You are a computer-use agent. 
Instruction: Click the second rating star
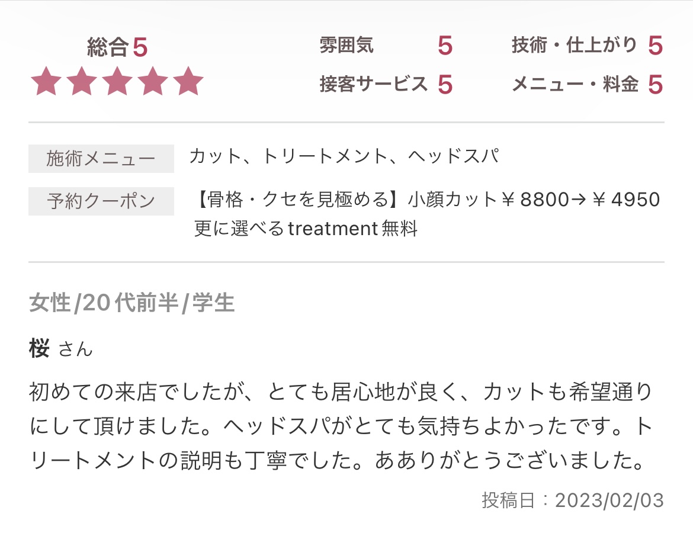tap(81, 82)
